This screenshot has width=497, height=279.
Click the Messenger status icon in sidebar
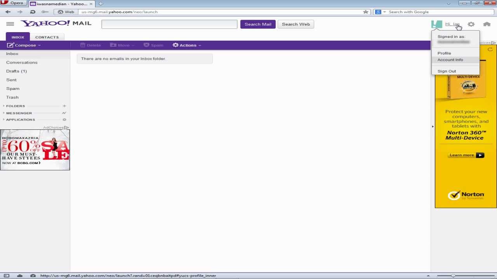tap(64, 113)
